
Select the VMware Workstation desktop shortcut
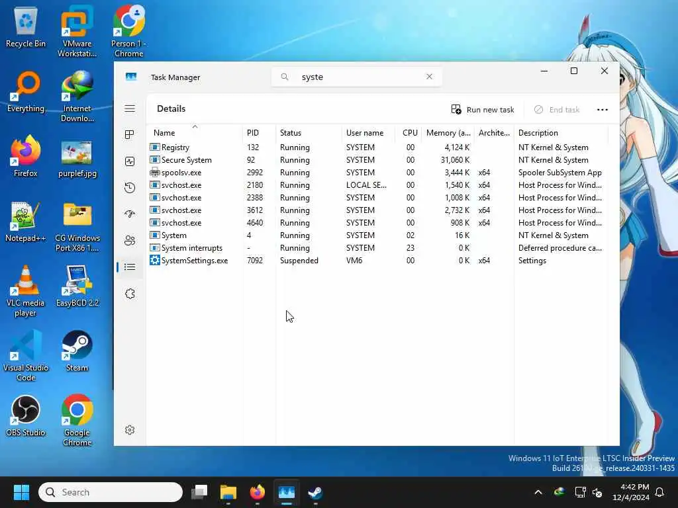coord(77,32)
